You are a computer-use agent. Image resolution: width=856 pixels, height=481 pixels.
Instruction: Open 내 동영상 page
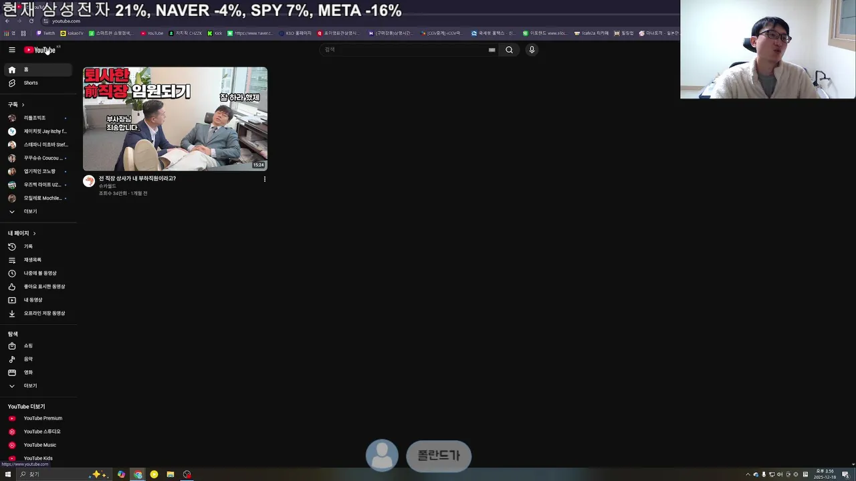coord(38,300)
